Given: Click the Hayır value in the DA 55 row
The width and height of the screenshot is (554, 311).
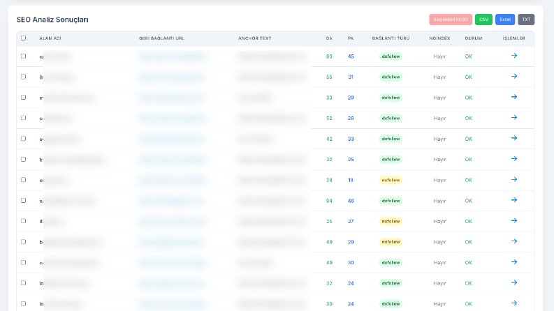Looking at the screenshot, I should coord(439,77).
